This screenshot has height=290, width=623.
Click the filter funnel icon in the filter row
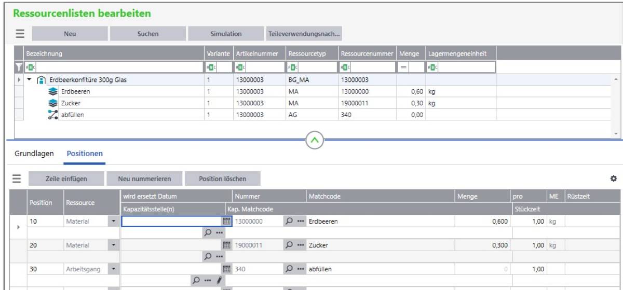[x=18, y=66]
